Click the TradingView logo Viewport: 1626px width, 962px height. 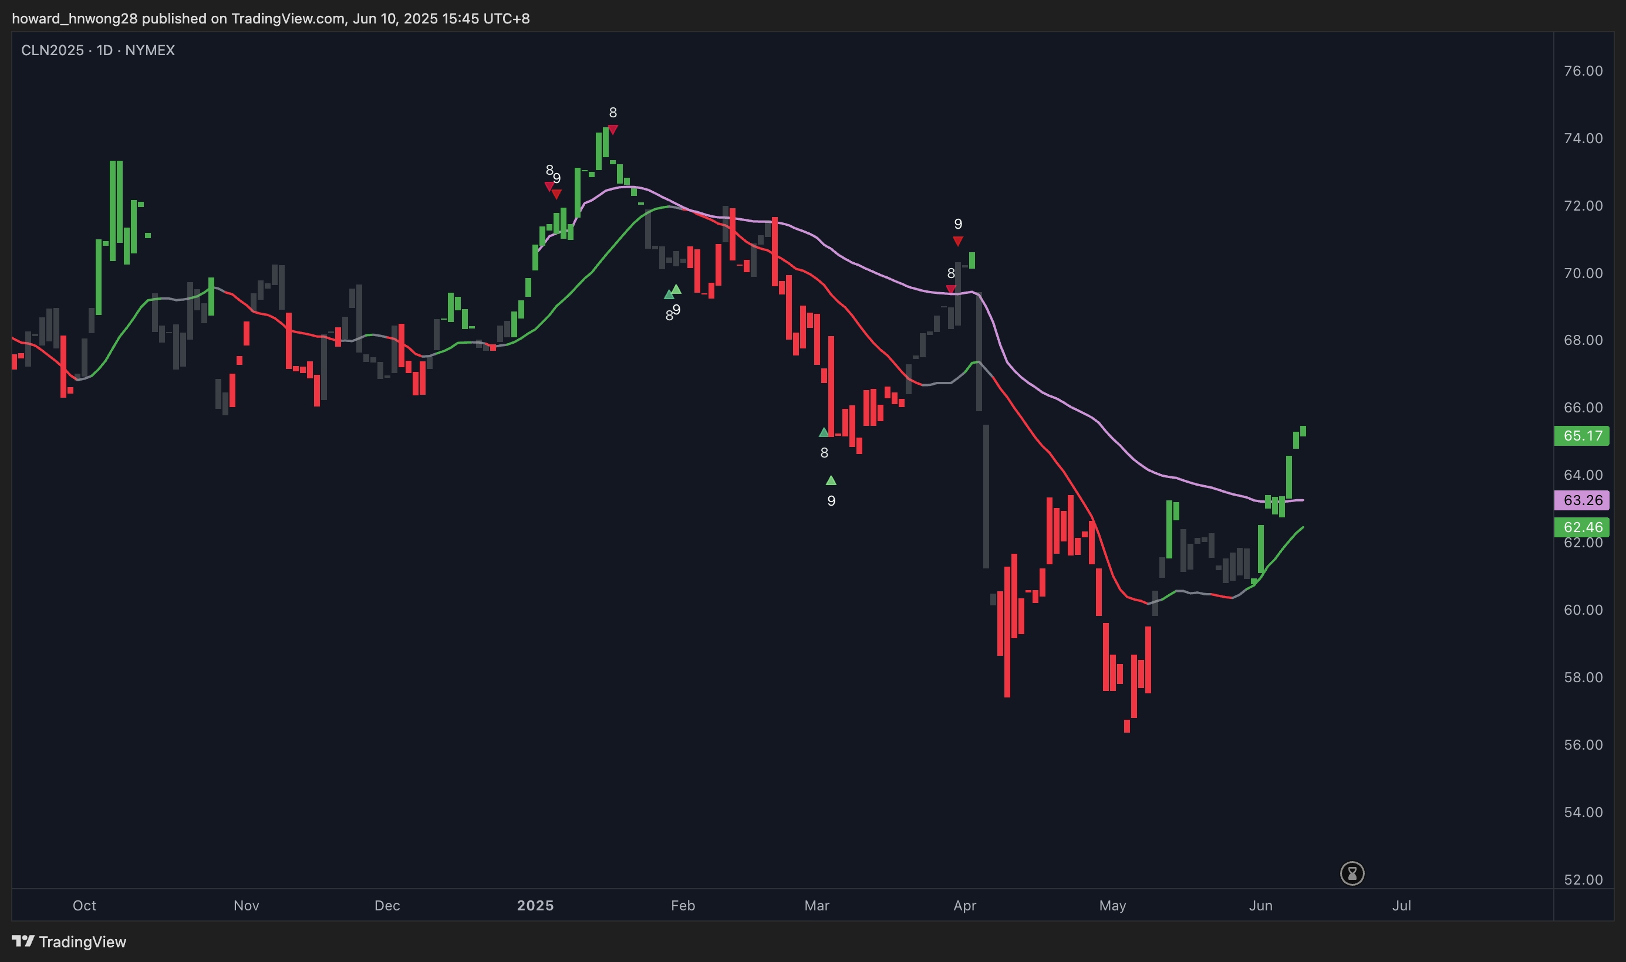coord(69,941)
